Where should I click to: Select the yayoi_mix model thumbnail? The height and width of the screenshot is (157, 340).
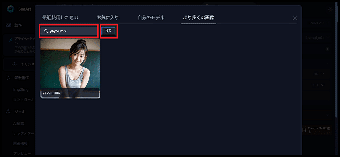tap(70, 68)
